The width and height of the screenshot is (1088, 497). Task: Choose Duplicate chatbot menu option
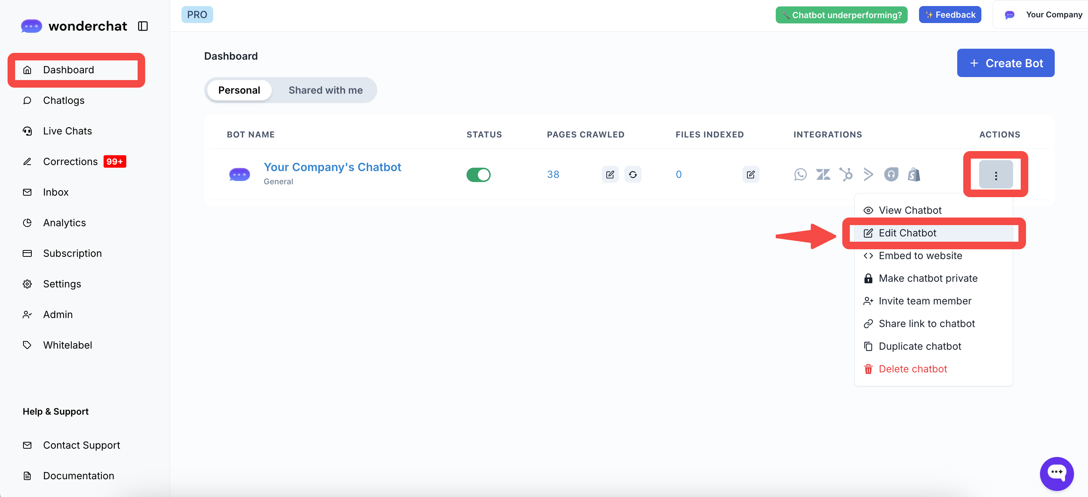pos(919,346)
